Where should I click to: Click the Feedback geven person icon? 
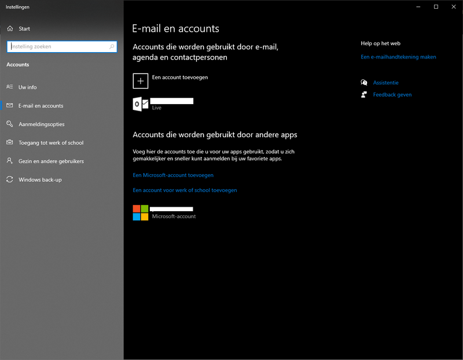(364, 94)
